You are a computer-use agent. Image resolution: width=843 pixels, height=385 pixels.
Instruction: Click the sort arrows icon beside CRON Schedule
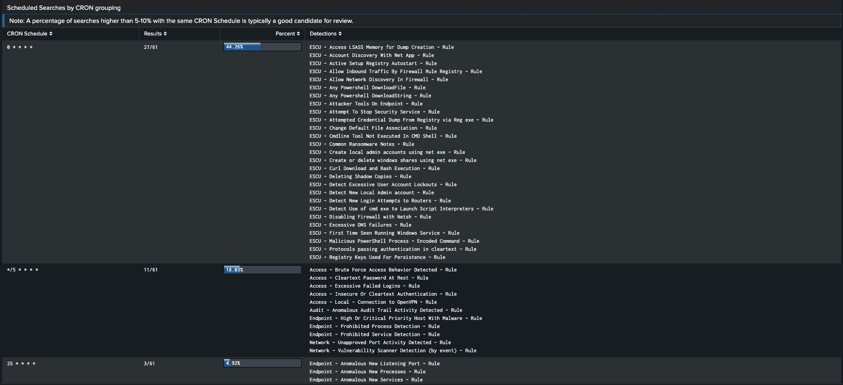click(x=51, y=34)
